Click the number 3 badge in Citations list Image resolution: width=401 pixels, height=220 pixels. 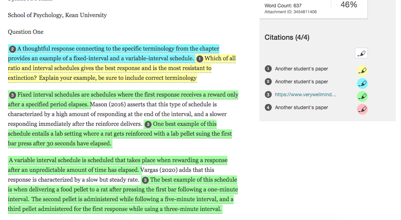[268, 94]
